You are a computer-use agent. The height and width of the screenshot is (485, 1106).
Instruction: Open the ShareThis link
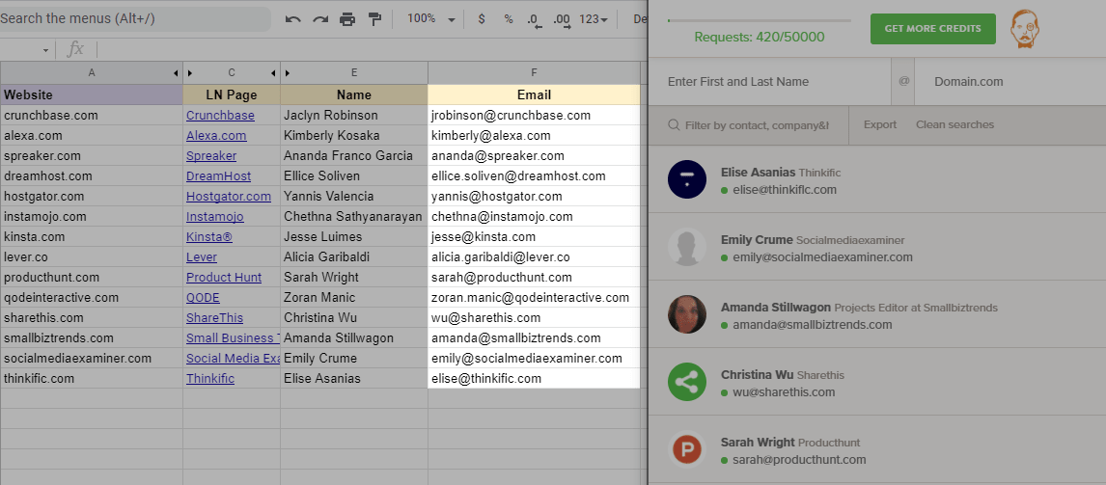pyautogui.click(x=214, y=318)
